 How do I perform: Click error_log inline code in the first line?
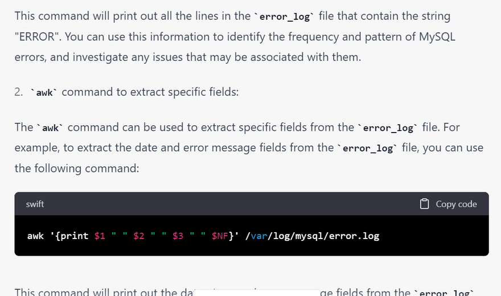tap(284, 17)
